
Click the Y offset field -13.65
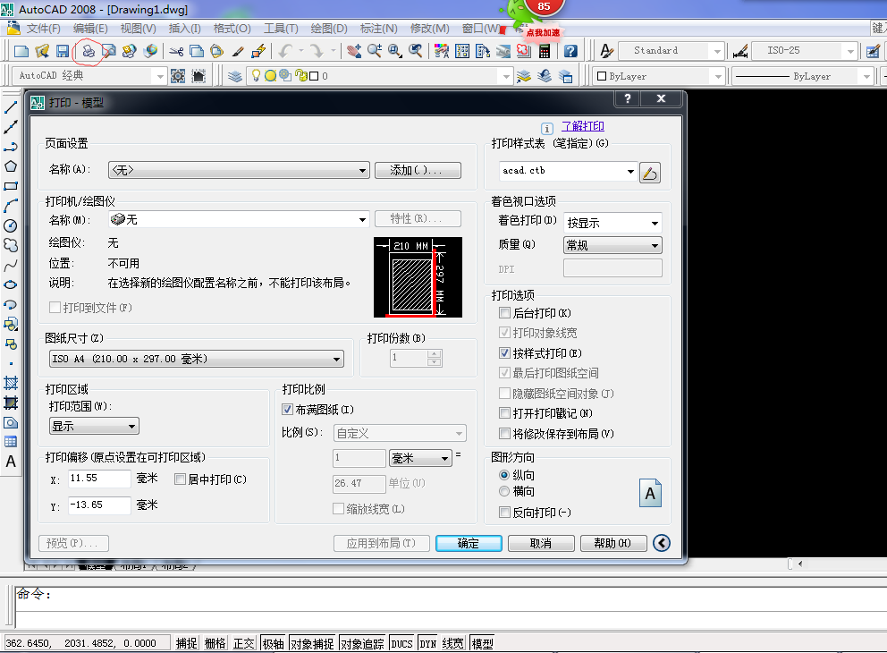tap(99, 505)
